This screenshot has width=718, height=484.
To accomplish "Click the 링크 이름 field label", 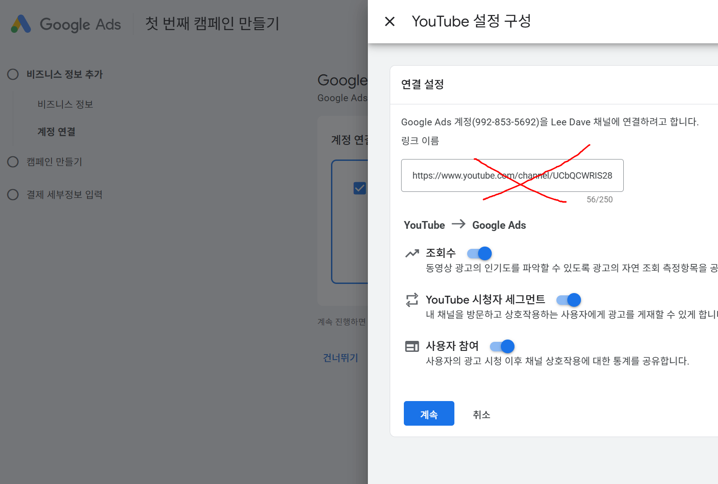I will [420, 141].
